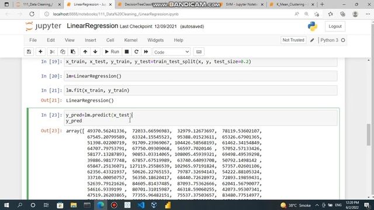The height and width of the screenshot is (210, 374).
Task: Restart kernel and run all cells
Action: click(146, 52)
